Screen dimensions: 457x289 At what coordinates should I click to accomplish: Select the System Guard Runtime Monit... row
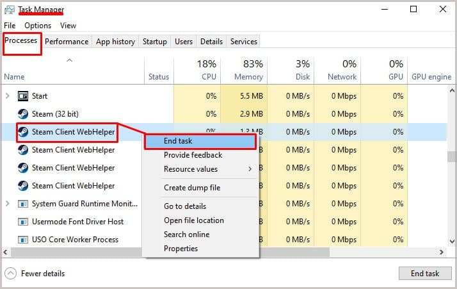coord(85,204)
